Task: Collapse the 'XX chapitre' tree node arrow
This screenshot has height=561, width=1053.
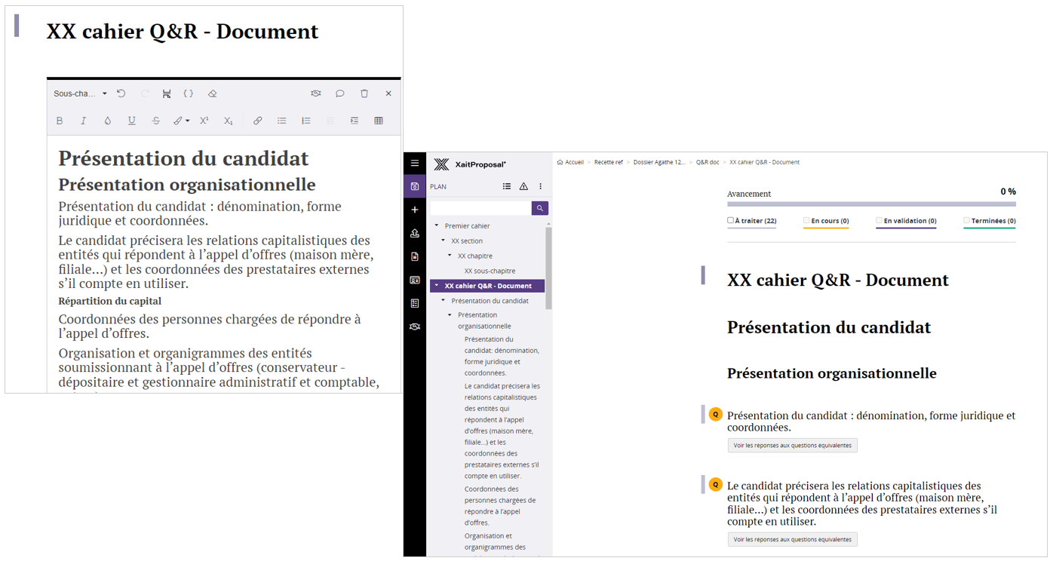Action: pos(450,256)
